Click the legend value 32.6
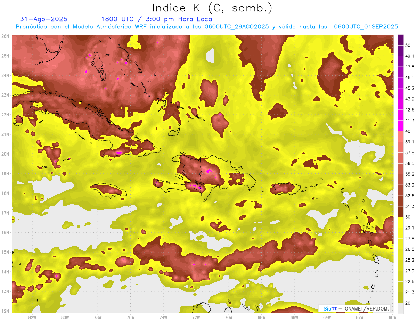Screen dimensions: 417x322 pyautogui.click(x=409, y=196)
